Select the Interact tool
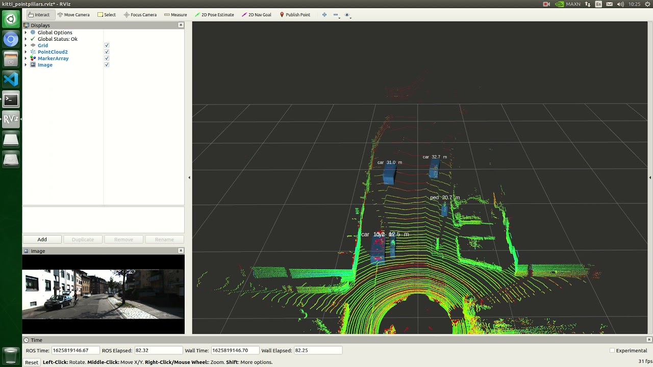This screenshot has width=653, height=367. 39,15
